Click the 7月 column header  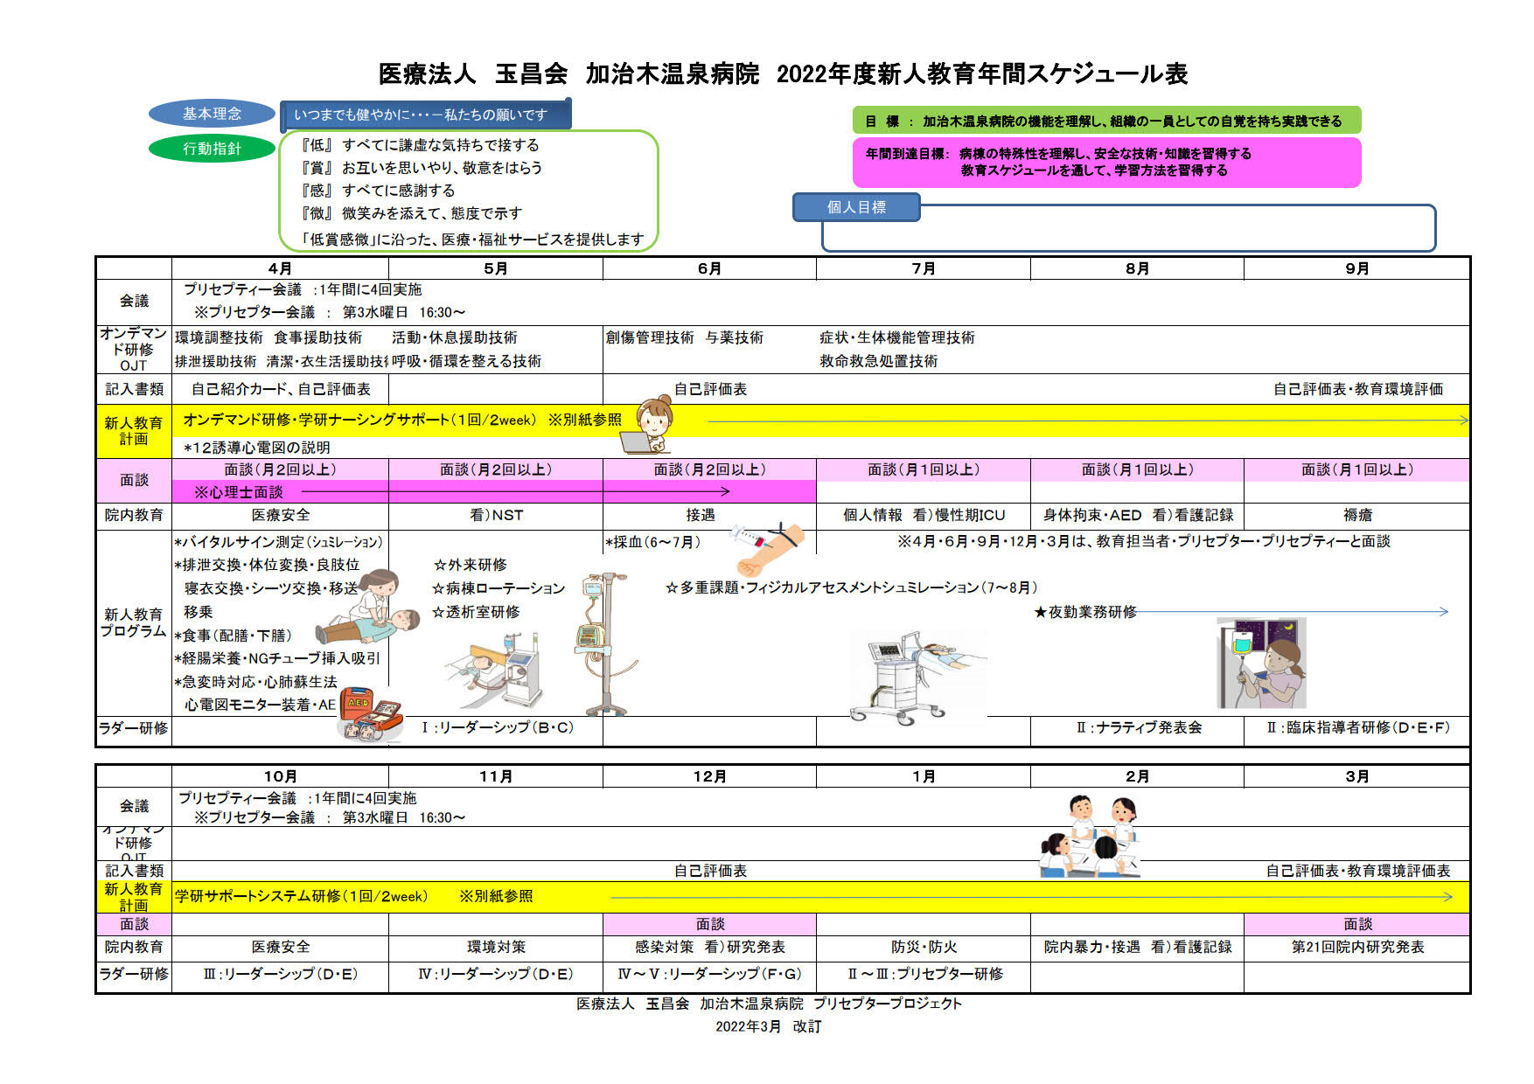[924, 268]
